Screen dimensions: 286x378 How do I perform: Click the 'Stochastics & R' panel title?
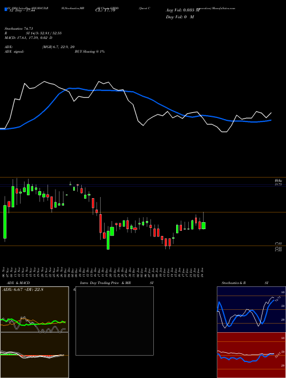pos(234,283)
